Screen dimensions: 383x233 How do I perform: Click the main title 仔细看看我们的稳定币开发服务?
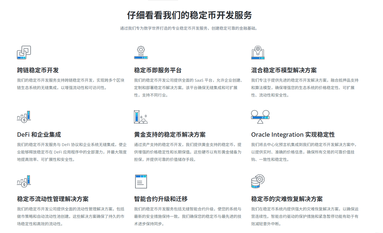[x=189, y=15]
